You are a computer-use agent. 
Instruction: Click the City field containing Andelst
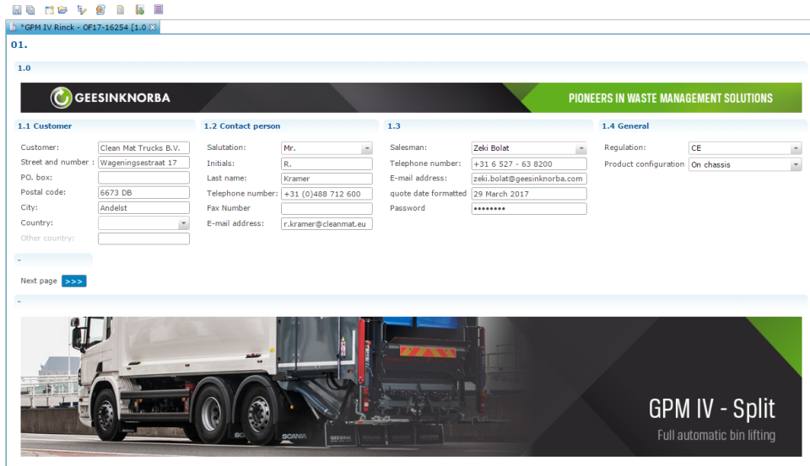click(x=143, y=208)
